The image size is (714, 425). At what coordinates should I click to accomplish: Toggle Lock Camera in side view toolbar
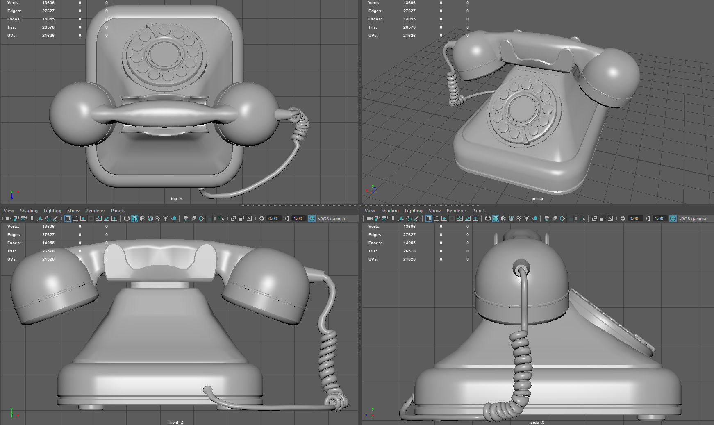click(377, 218)
